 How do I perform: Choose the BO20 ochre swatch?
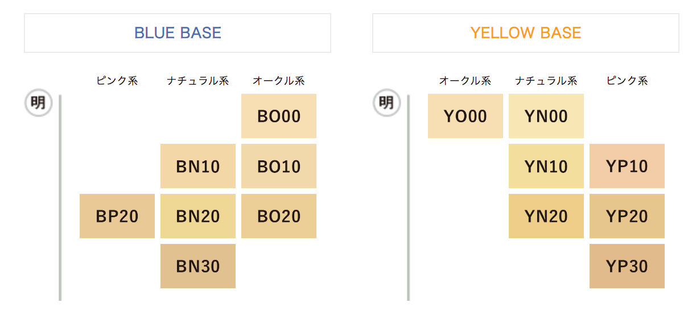click(x=279, y=216)
